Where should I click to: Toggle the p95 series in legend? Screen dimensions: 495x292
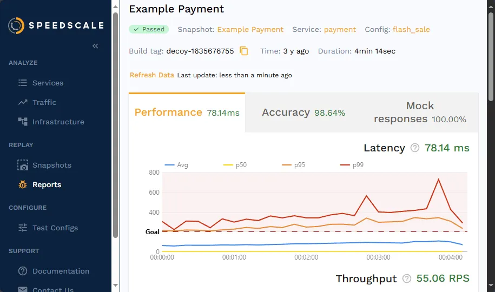pos(293,165)
